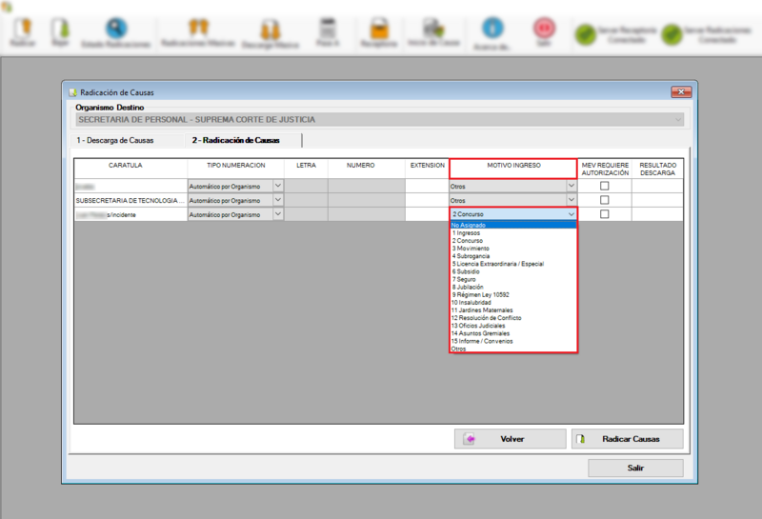762x519 pixels.
Task: Click the Inicio de Causa icon
Action: (x=433, y=29)
